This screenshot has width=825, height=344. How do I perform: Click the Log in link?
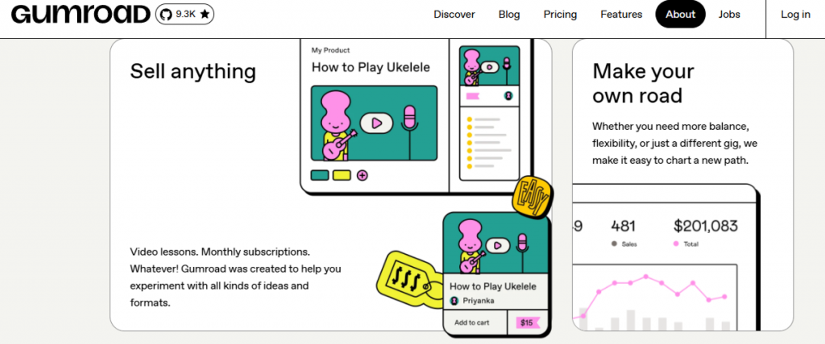[795, 14]
